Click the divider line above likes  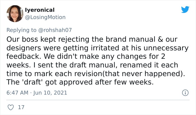point(98,100)
